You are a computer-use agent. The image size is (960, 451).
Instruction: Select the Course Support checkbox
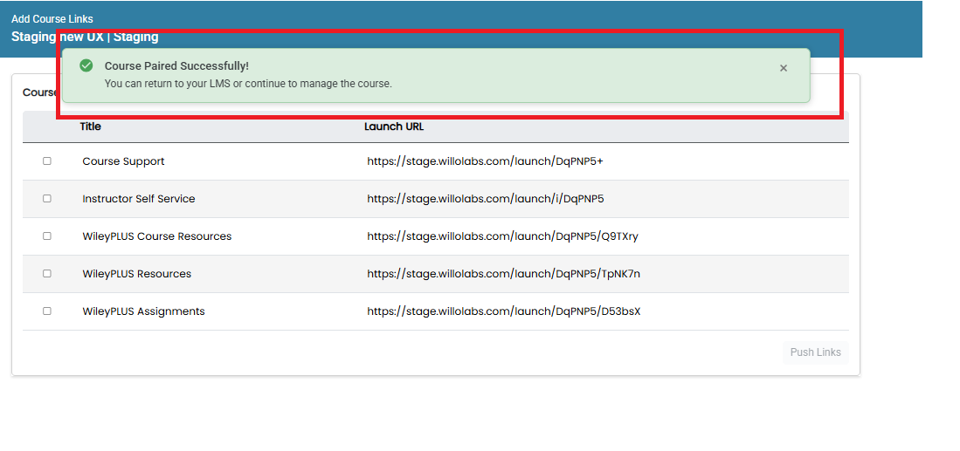pos(47,161)
